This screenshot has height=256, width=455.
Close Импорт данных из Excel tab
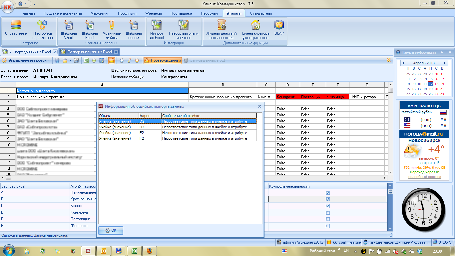coord(55,52)
